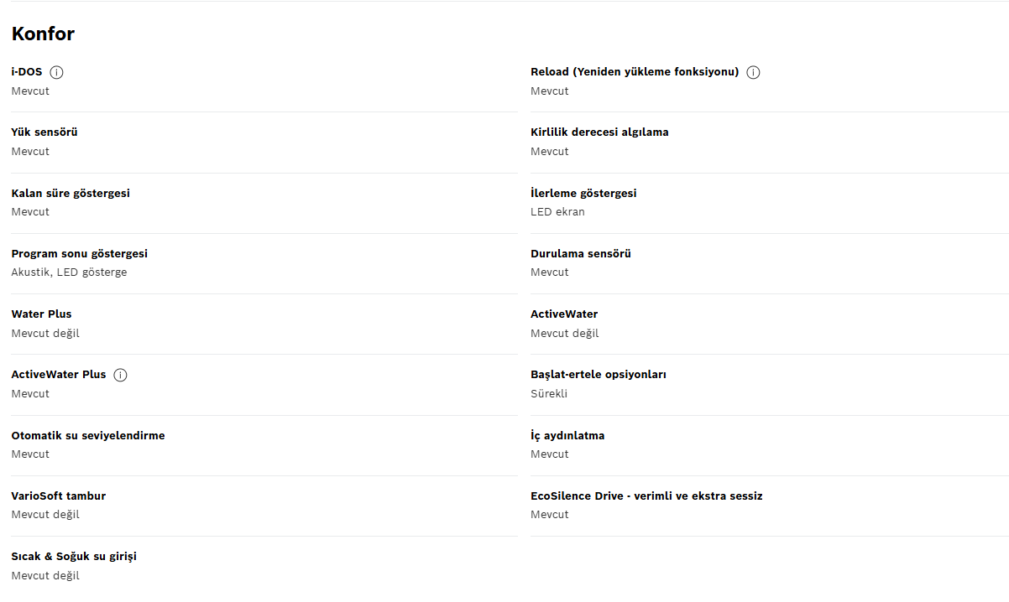Click Başlat-ertele opsiyonları label
This screenshot has height=602, width=1009.
tap(599, 374)
